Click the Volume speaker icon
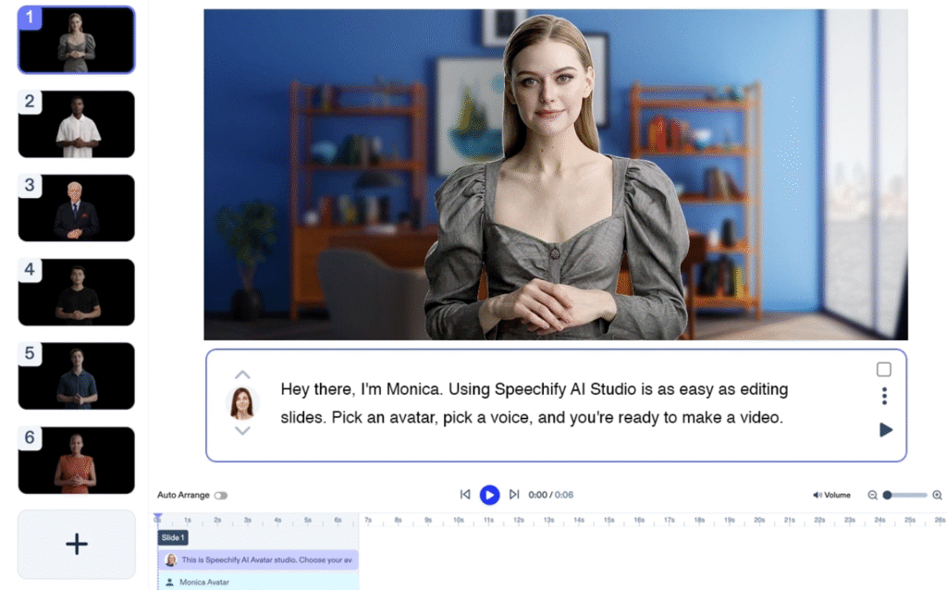The height and width of the screenshot is (590, 947). tap(818, 496)
